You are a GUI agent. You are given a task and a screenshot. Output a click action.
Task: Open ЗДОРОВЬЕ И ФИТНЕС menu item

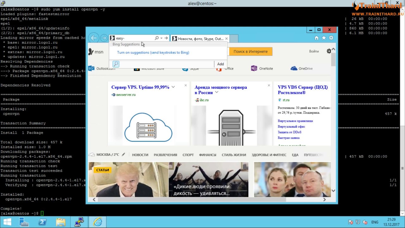click(x=269, y=155)
